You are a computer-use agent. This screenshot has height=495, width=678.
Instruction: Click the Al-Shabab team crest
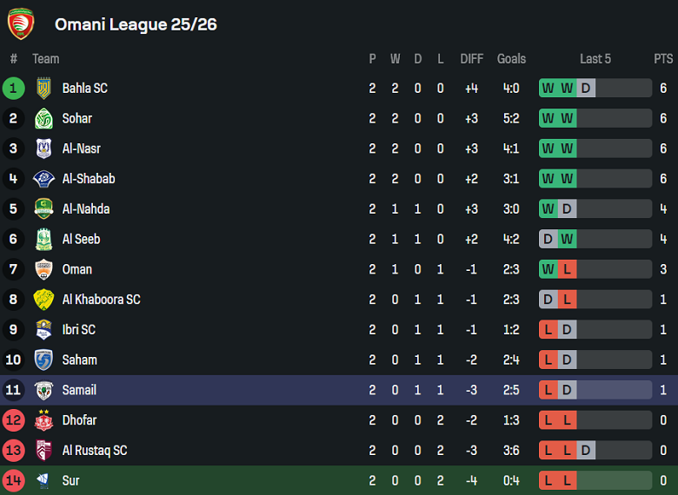43,179
